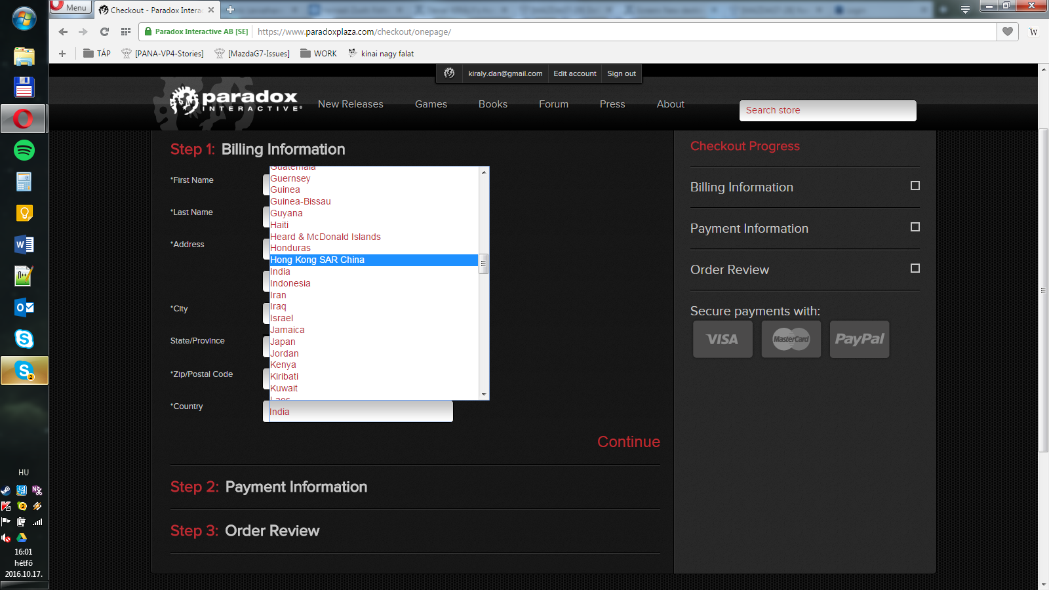Click the Billing Information progress checkbox
The image size is (1049, 590).
(x=915, y=186)
